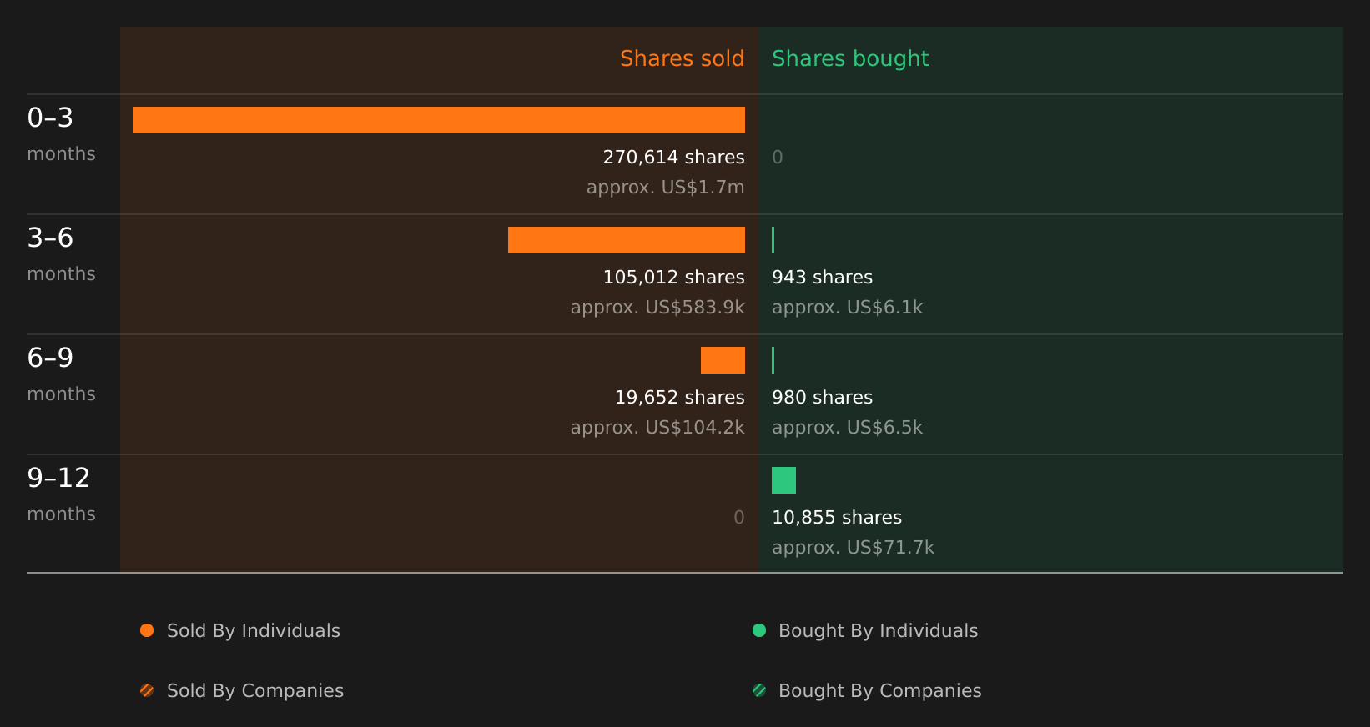This screenshot has width=1370, height=727.
Task: Click the 943 shares value
Action: (x=822, y=278)
